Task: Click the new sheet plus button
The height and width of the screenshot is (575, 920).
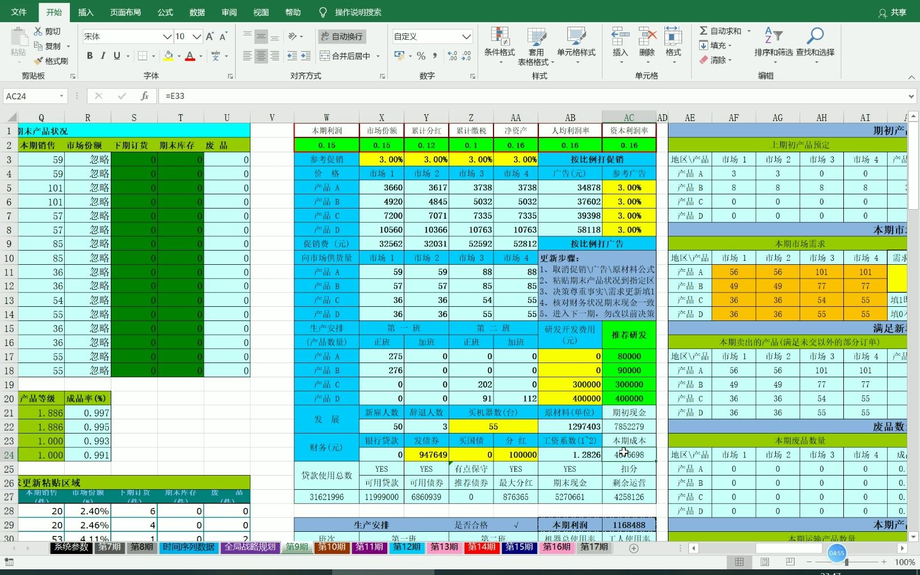Action: (634, 548)
